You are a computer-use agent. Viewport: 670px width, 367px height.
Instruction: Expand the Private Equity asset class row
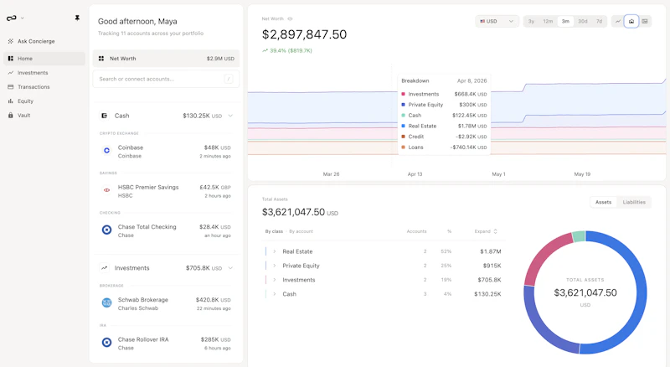tap(275, 266)
